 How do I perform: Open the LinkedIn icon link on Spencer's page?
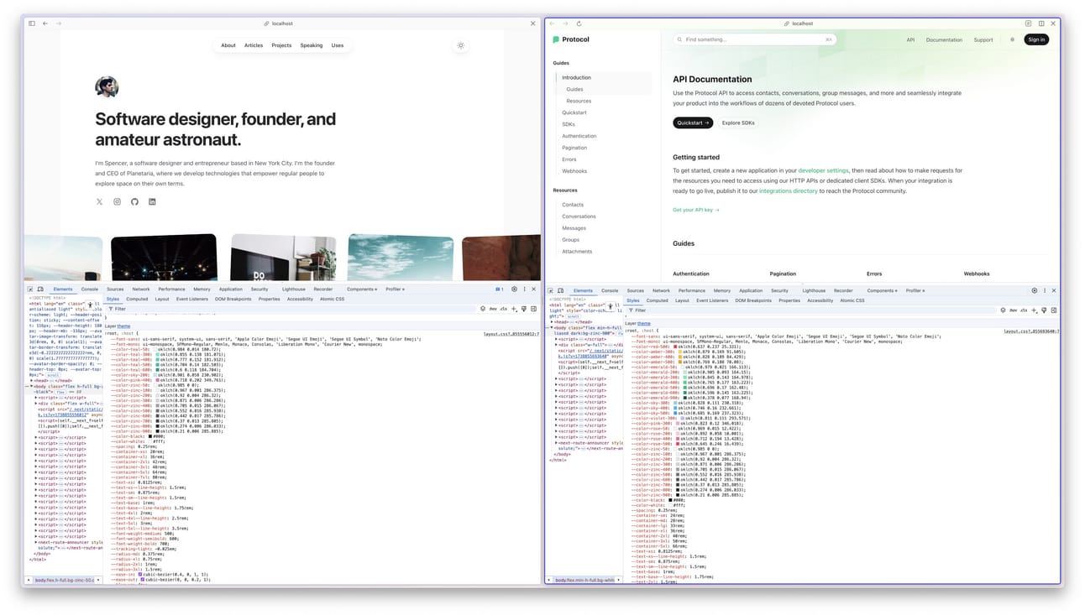[x=152, y=201]
